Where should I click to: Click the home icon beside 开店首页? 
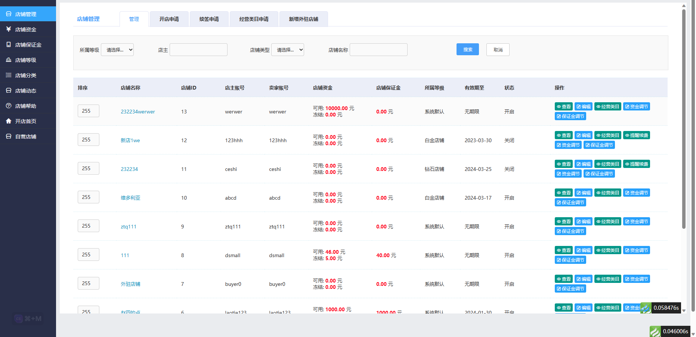click(x=9, y=121)
